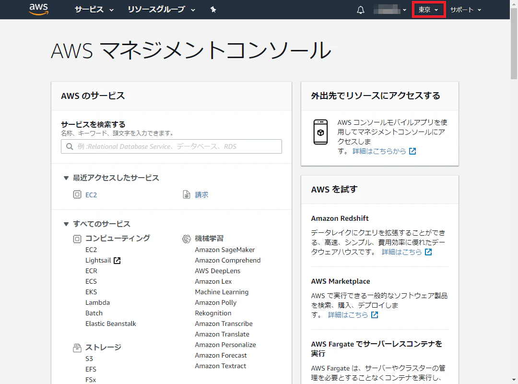Click the AWS Marketplace heading

pyautogui.click(x=340, y=281)
